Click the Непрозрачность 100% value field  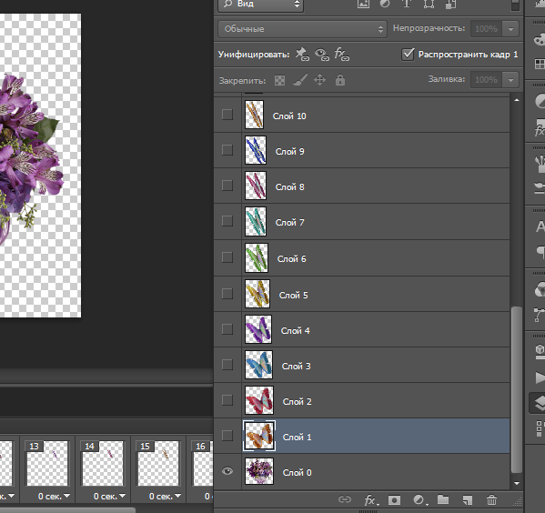pyautogui.click(x=486, y=29)
